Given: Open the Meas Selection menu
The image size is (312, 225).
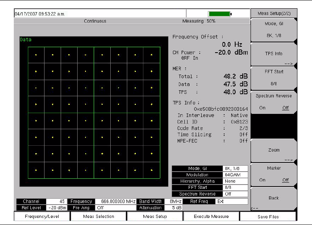Looking at the screenshot, I should 98,216.
